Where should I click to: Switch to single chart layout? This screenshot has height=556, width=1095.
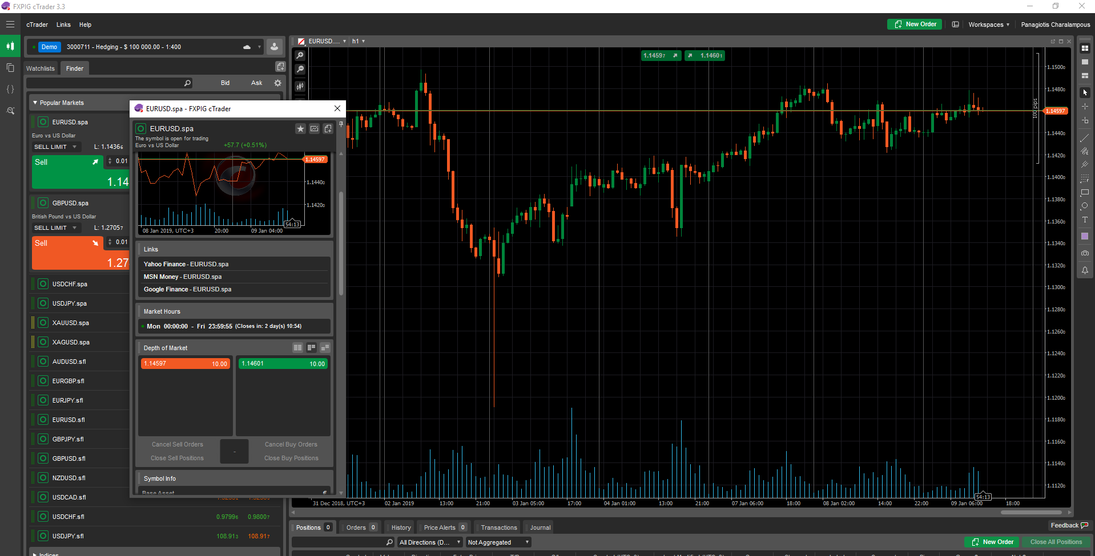pos(1085,62)
